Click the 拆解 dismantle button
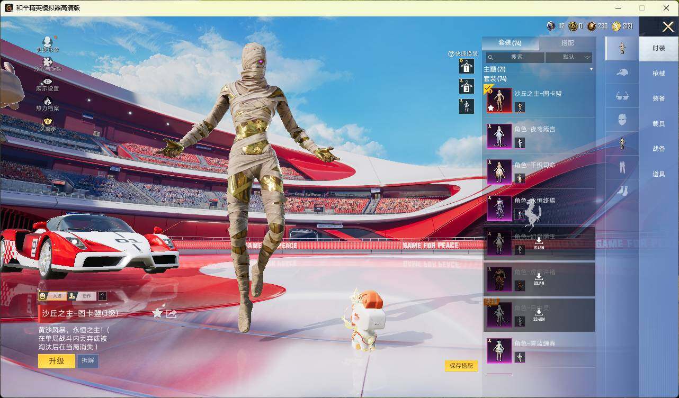This screenshot has width=679, height=398. tap(88, 361)
